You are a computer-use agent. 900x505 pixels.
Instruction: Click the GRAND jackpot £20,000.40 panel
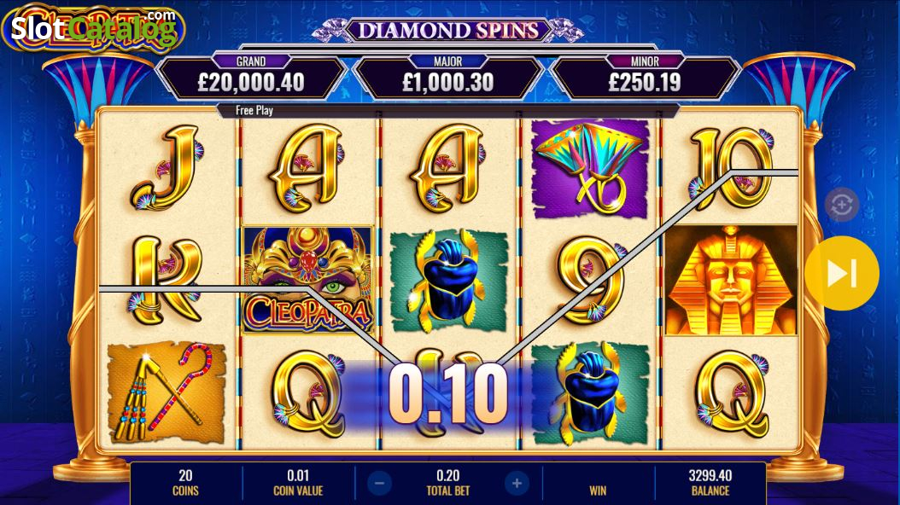tap(251, 77)
